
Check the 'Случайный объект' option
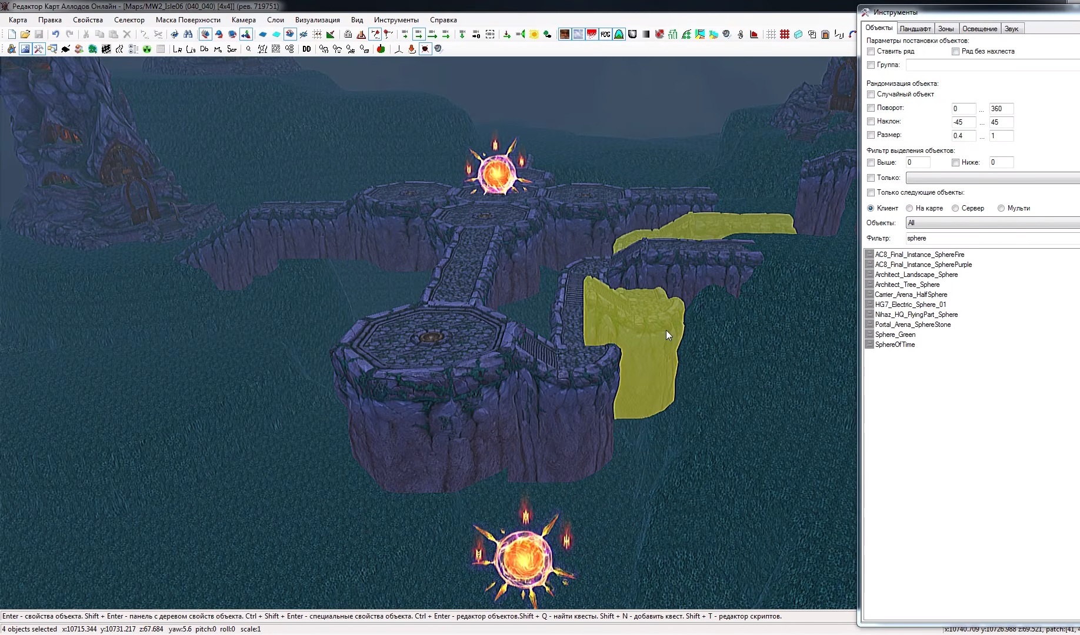point(871,95)
